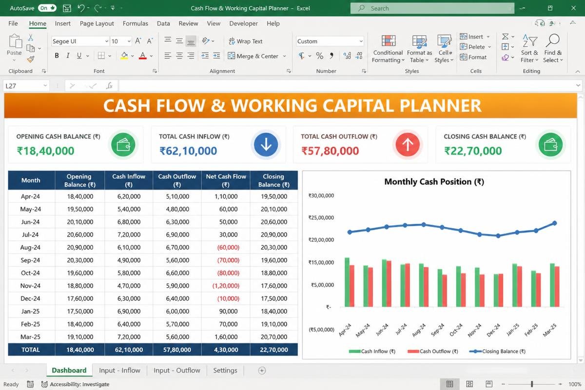This screenshot has height=390, width=585.
Task: Click the Format Painter brush icon
Action: point(30,59)
